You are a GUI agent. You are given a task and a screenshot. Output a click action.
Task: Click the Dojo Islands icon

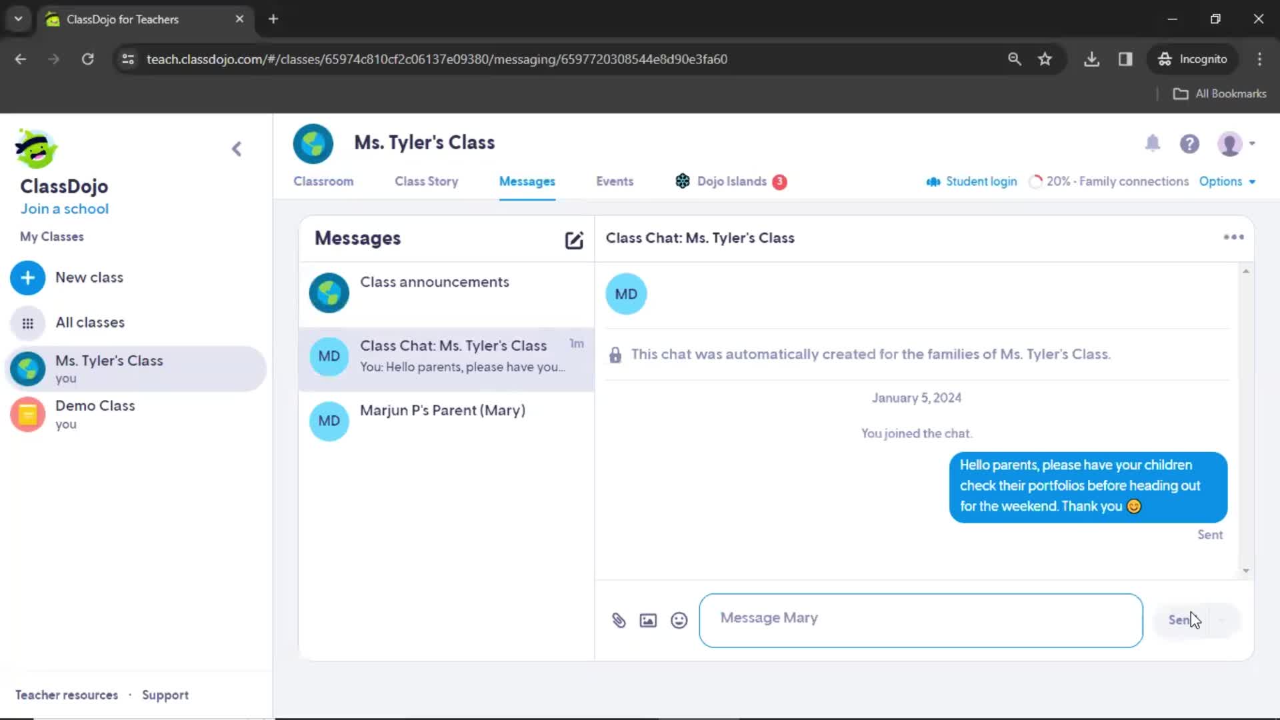pyautogui.click(x=682, y=181)
